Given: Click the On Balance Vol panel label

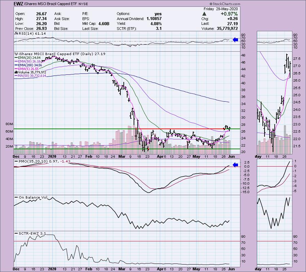Looking at the screenshot, I should click(31, 198).
